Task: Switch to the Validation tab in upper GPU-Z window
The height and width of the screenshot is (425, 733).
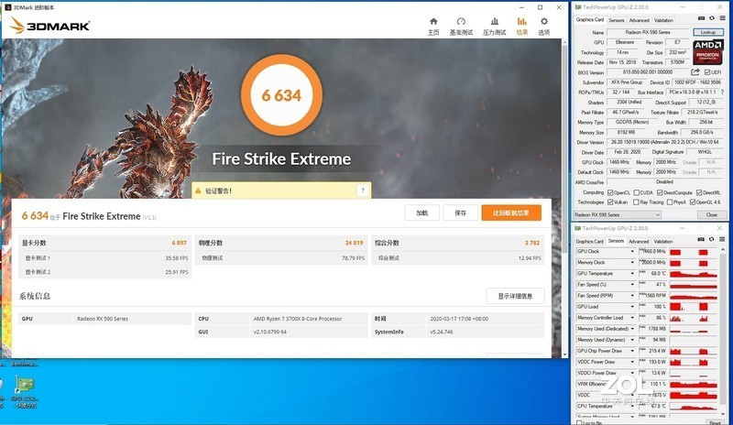Action: click(663, 20)
